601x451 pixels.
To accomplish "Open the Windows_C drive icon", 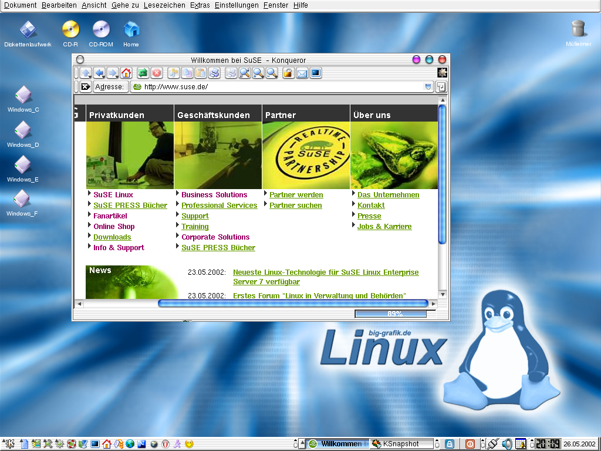I will (23, 99).
